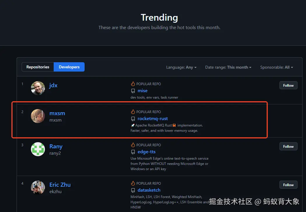Screen dimensions: 306x212
Task: Click Rany's green pixel avatar
Action: pos(38,149)
